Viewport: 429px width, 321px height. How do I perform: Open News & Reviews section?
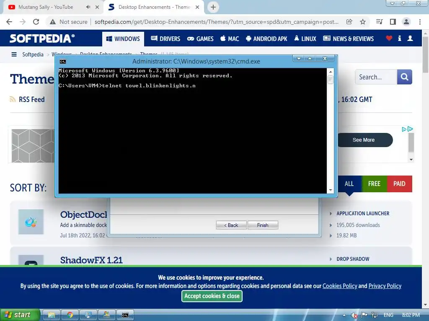coord(348,39)
